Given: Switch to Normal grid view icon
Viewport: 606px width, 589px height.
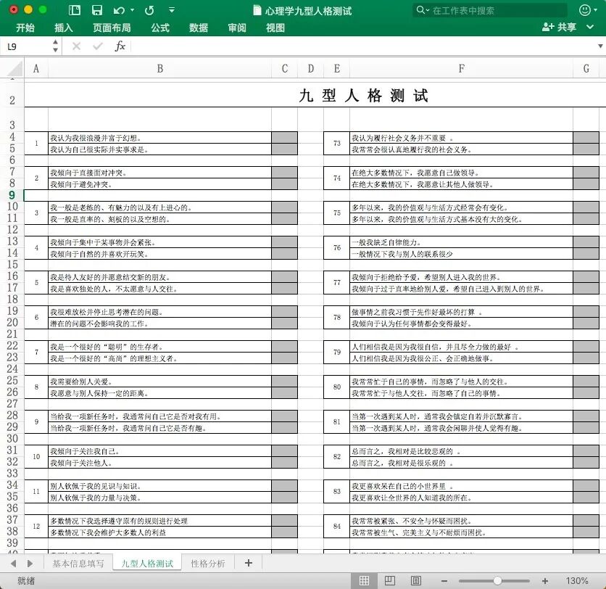Looking at the screenshot, I should [364, 580].
